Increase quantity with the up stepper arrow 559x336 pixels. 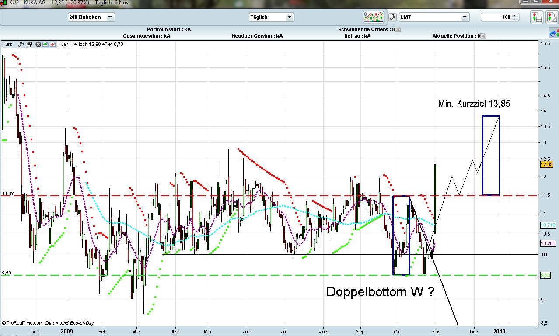pos(515,15)
